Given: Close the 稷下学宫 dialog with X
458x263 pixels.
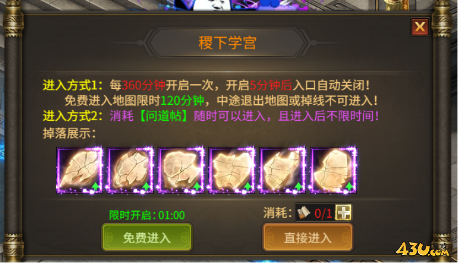Looking at the screenshot, I should [420, 27].
